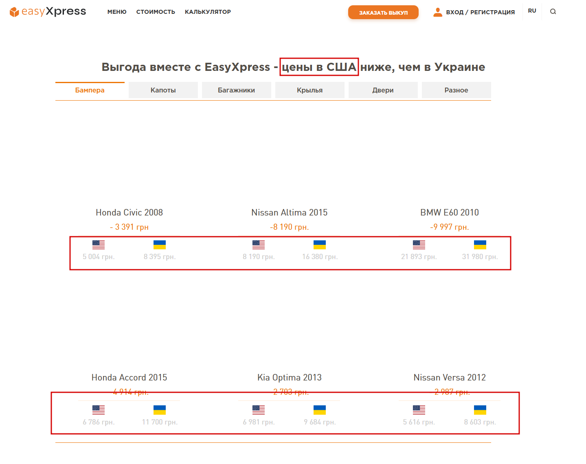Open the RU language selector
The width and height of the screenshot is (586, 464).
coord(532,11)
